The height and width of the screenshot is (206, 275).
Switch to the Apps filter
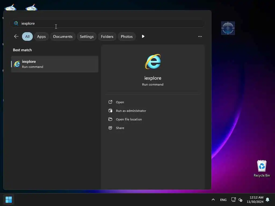point(41,36)
